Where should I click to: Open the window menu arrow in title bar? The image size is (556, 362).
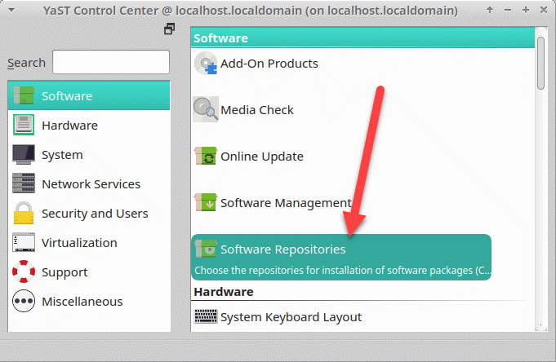click(x=11, y=11)
